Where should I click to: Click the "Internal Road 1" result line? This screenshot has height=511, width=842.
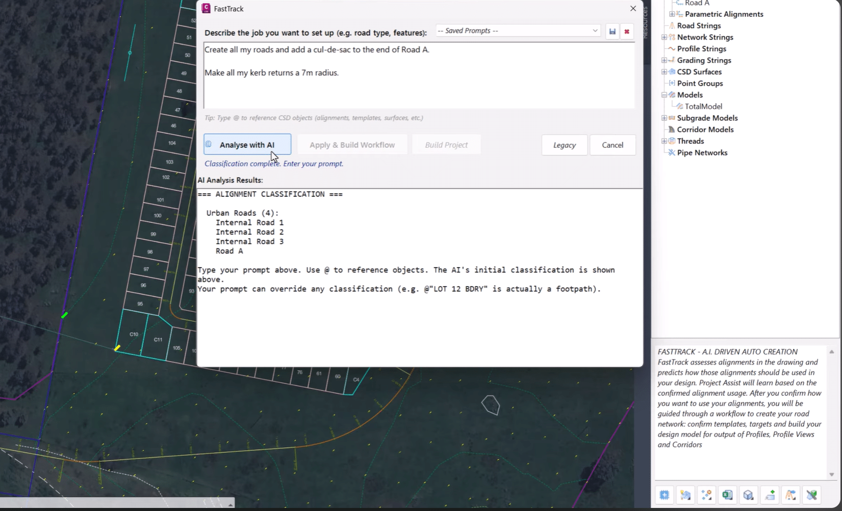tap(249, 222)
